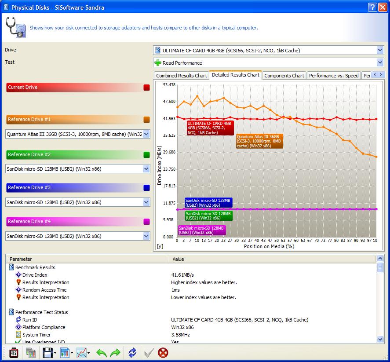Click the floppy disk save icon
The height and width of the screenshot is (362, 390).
(x=48, y=353)
